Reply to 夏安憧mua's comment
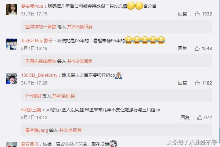This screenshot has height=147, width=220. (183, 14)
